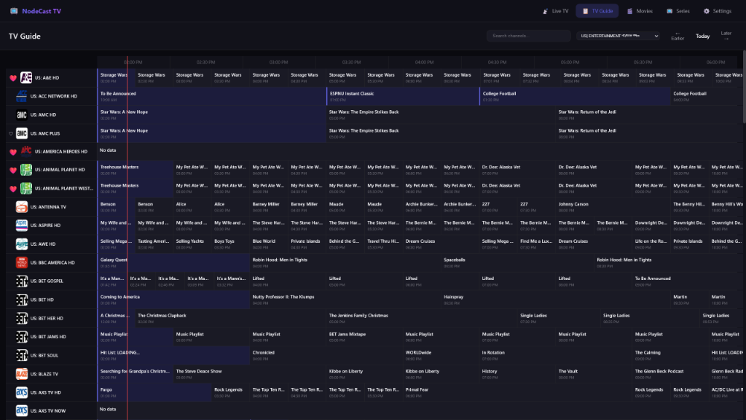Image resolution: width=746 pixels, height=420 pixels.
Task: Click BET Jams Mixtape program
Action: (364, 337)
